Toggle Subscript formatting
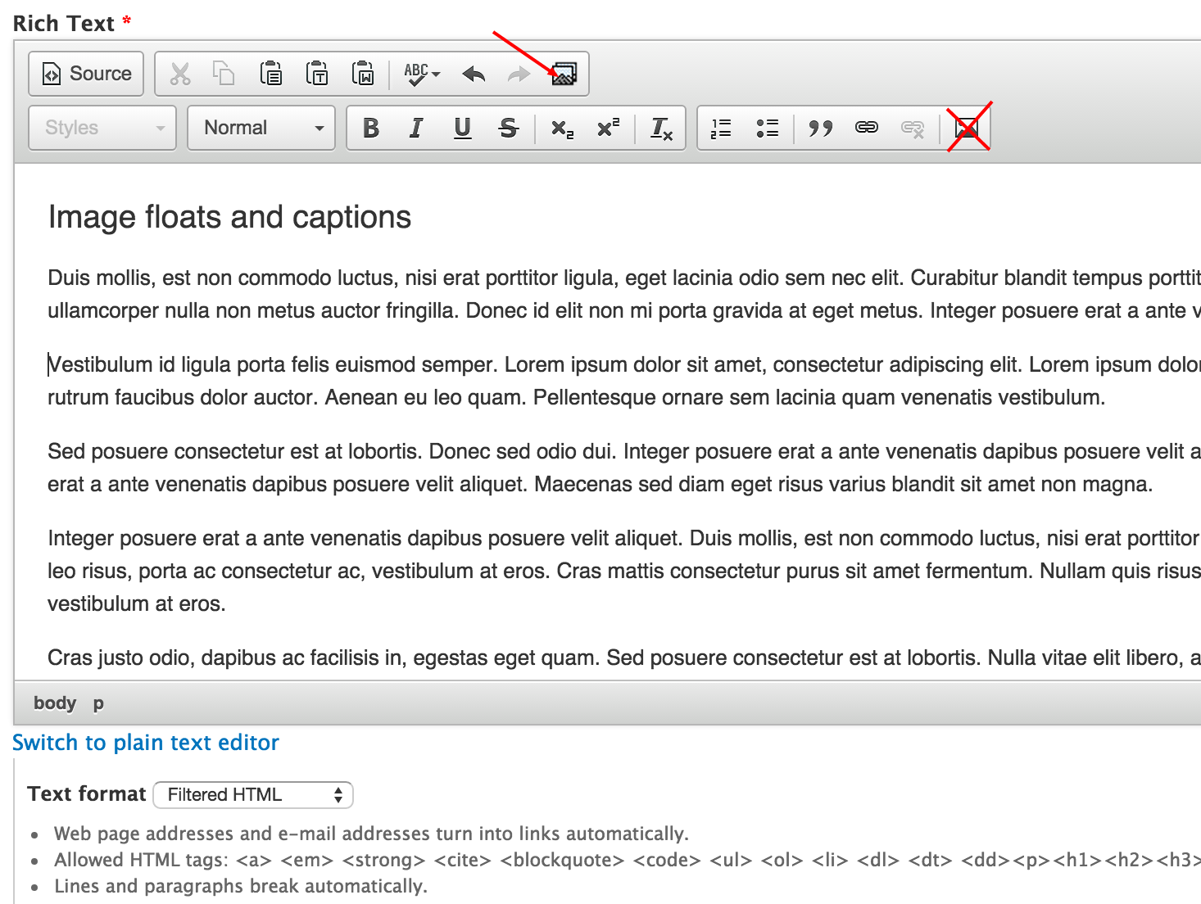The height and width of the screenshot is (904, 1201). point(562,128)
